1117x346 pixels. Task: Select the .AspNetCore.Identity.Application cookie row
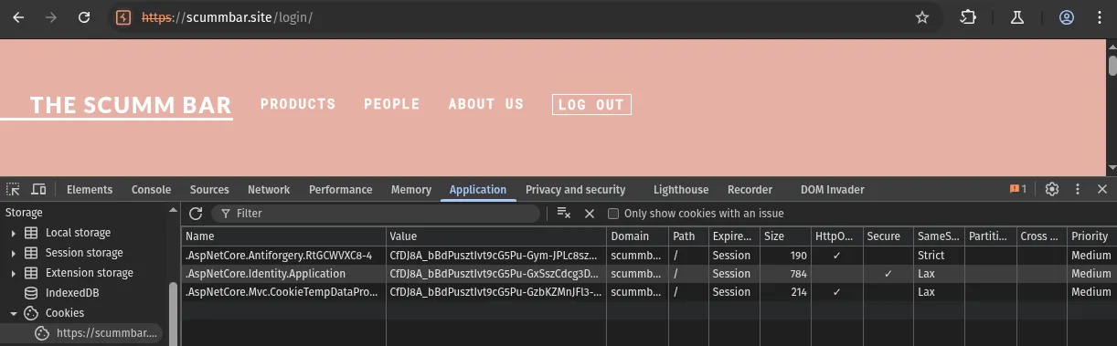[x=648, y=274]
